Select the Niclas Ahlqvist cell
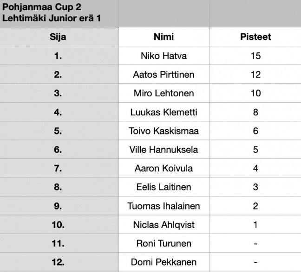Image resolution: width=301 pixels, height=272 pixels. [x=164, y=224]
